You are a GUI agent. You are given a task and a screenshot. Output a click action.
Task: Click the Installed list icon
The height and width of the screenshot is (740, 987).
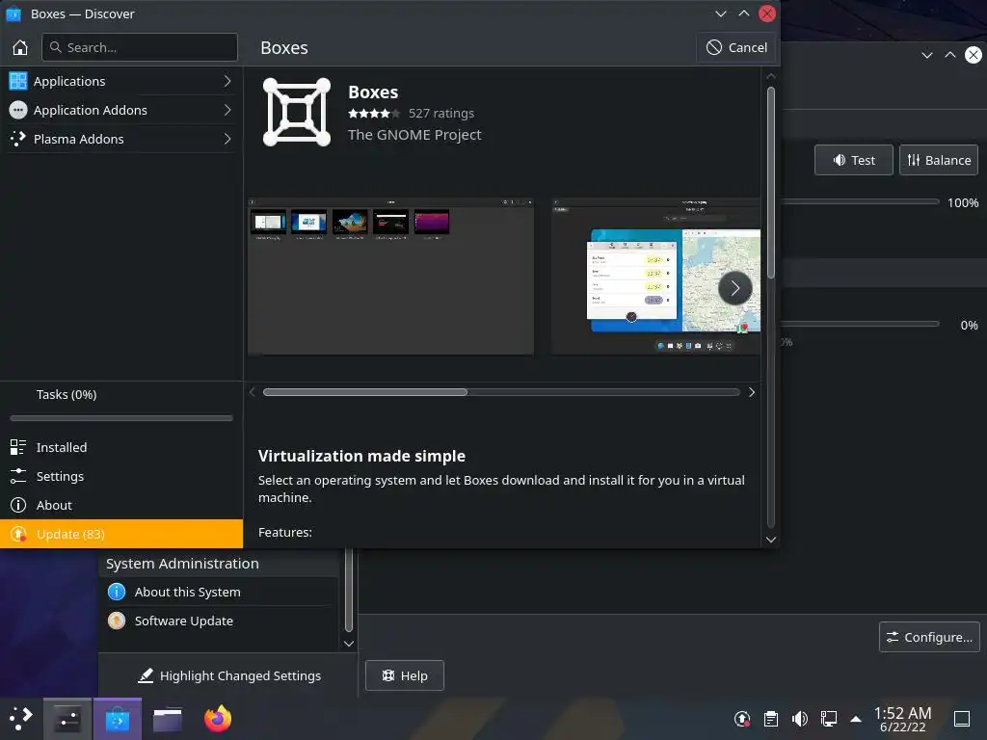tap(18, 447)
